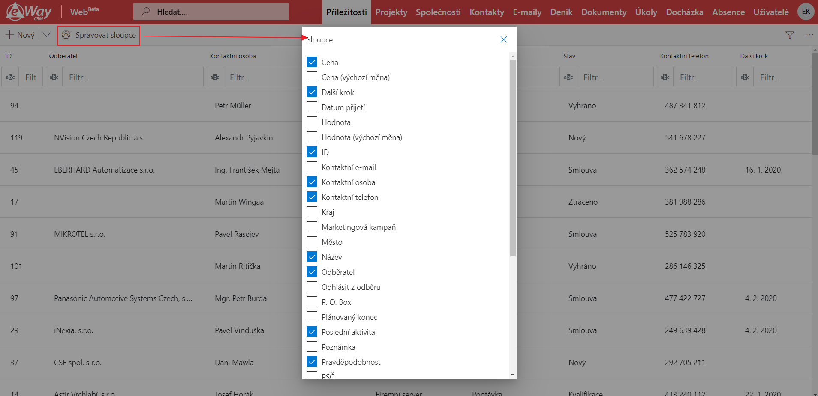Click the main table vertical scrollbar
Screen dimensions: 818x396
pyautogui.click(x=815, y=104)
